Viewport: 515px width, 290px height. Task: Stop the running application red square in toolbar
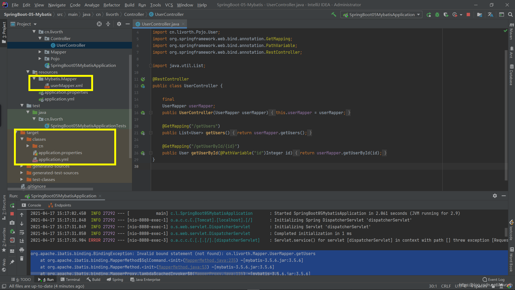pyautogui.click(x=468, y=15)
